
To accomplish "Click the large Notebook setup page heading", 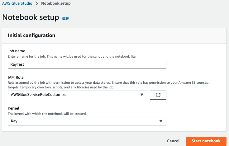I will click(31, 17).
